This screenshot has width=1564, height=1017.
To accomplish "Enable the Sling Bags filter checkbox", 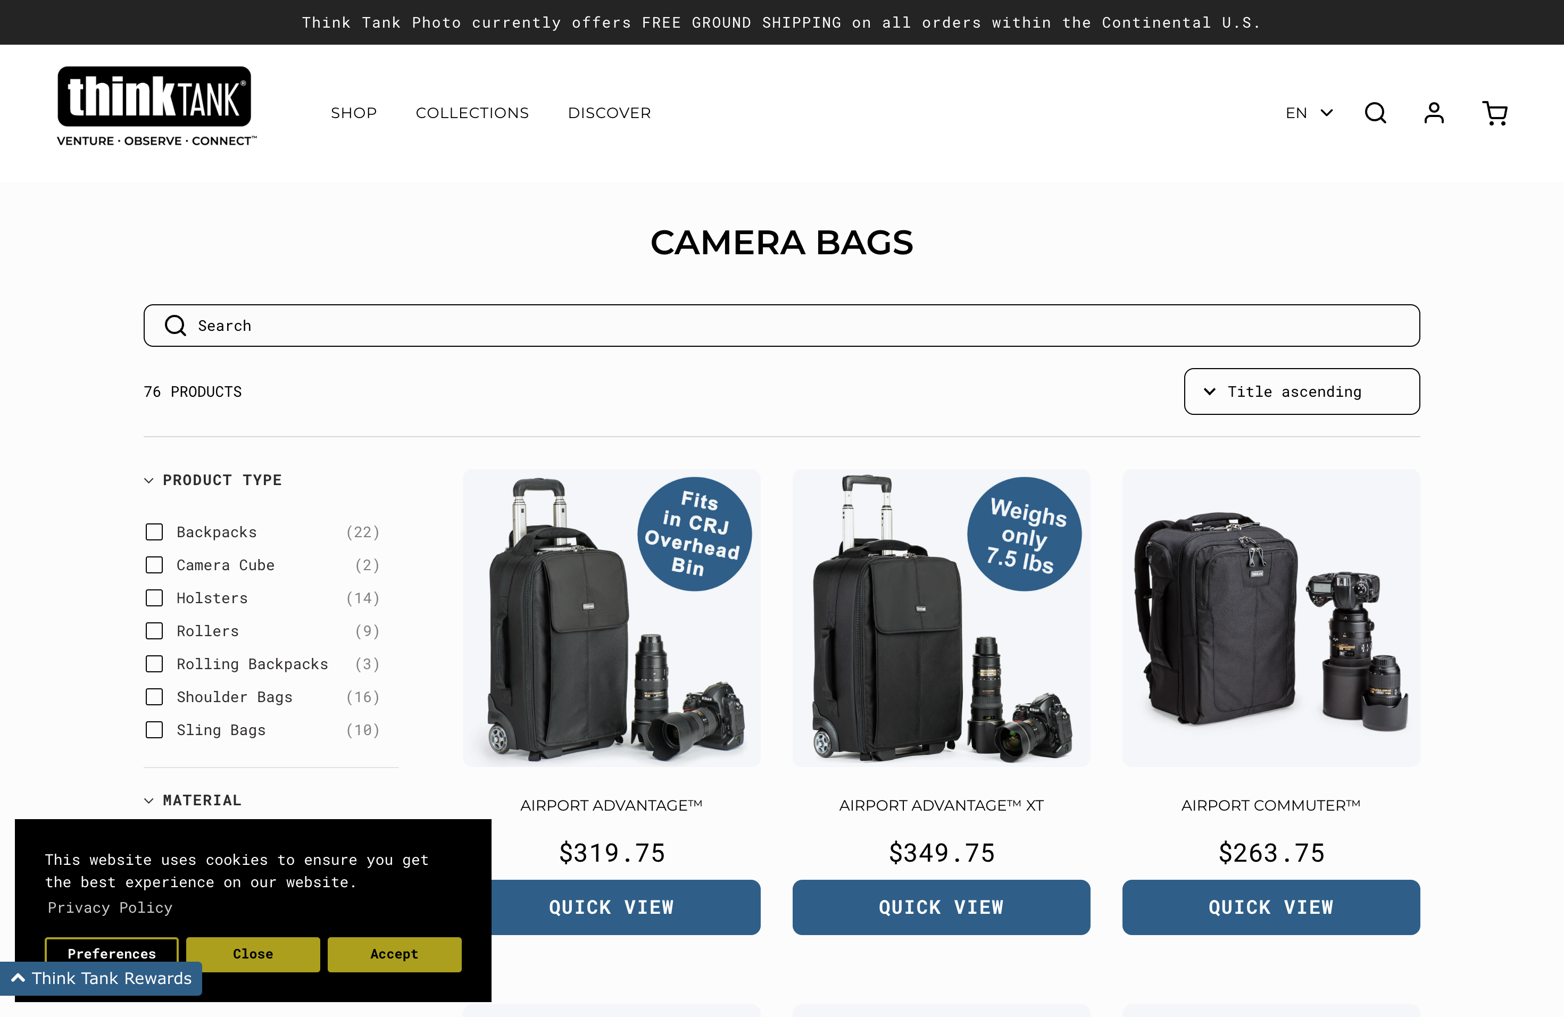I will tap(154, 730).
